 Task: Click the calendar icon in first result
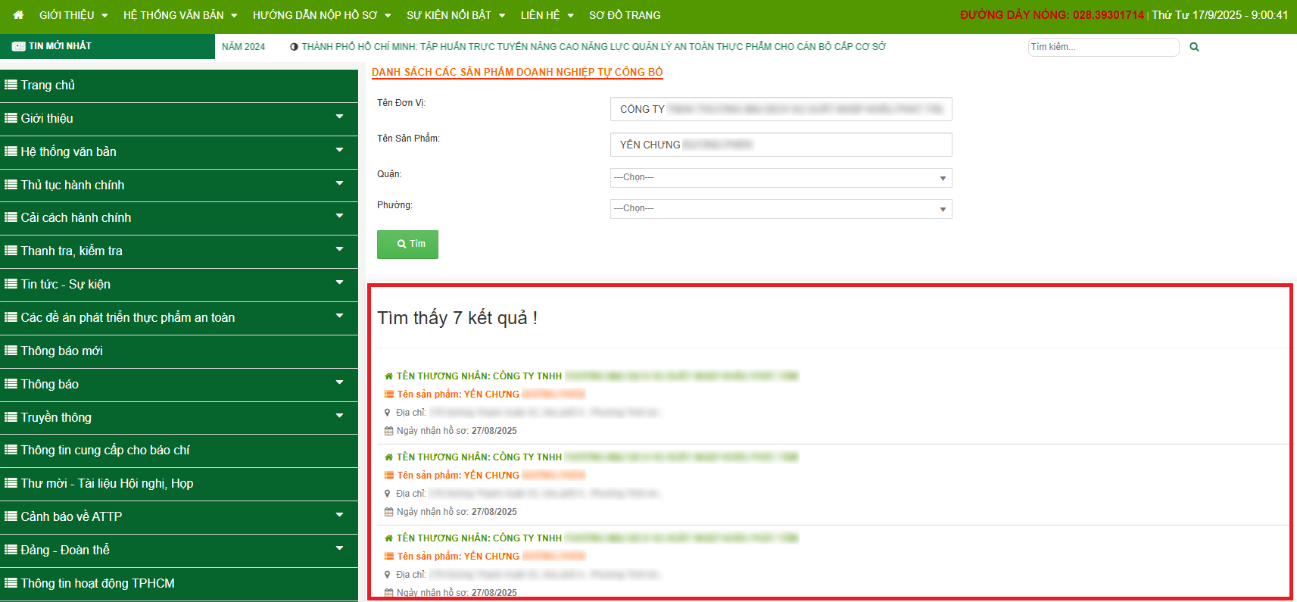[388, 431]
